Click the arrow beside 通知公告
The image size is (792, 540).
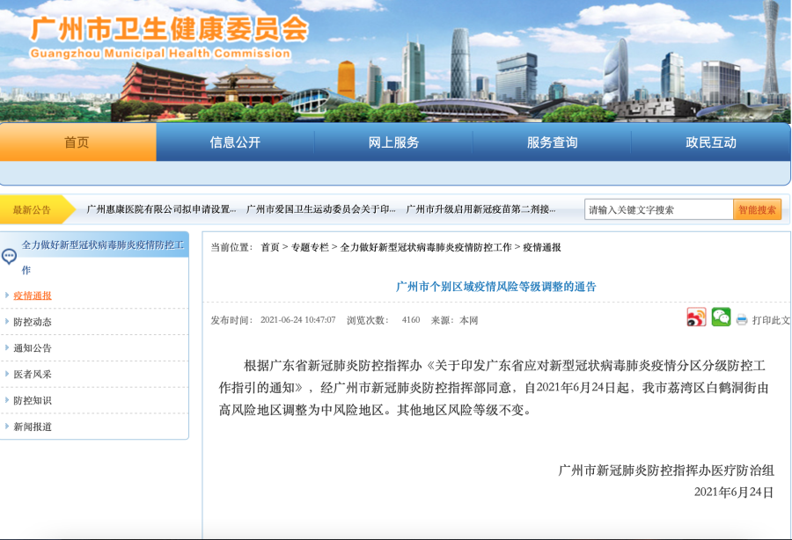pos(8,348)
